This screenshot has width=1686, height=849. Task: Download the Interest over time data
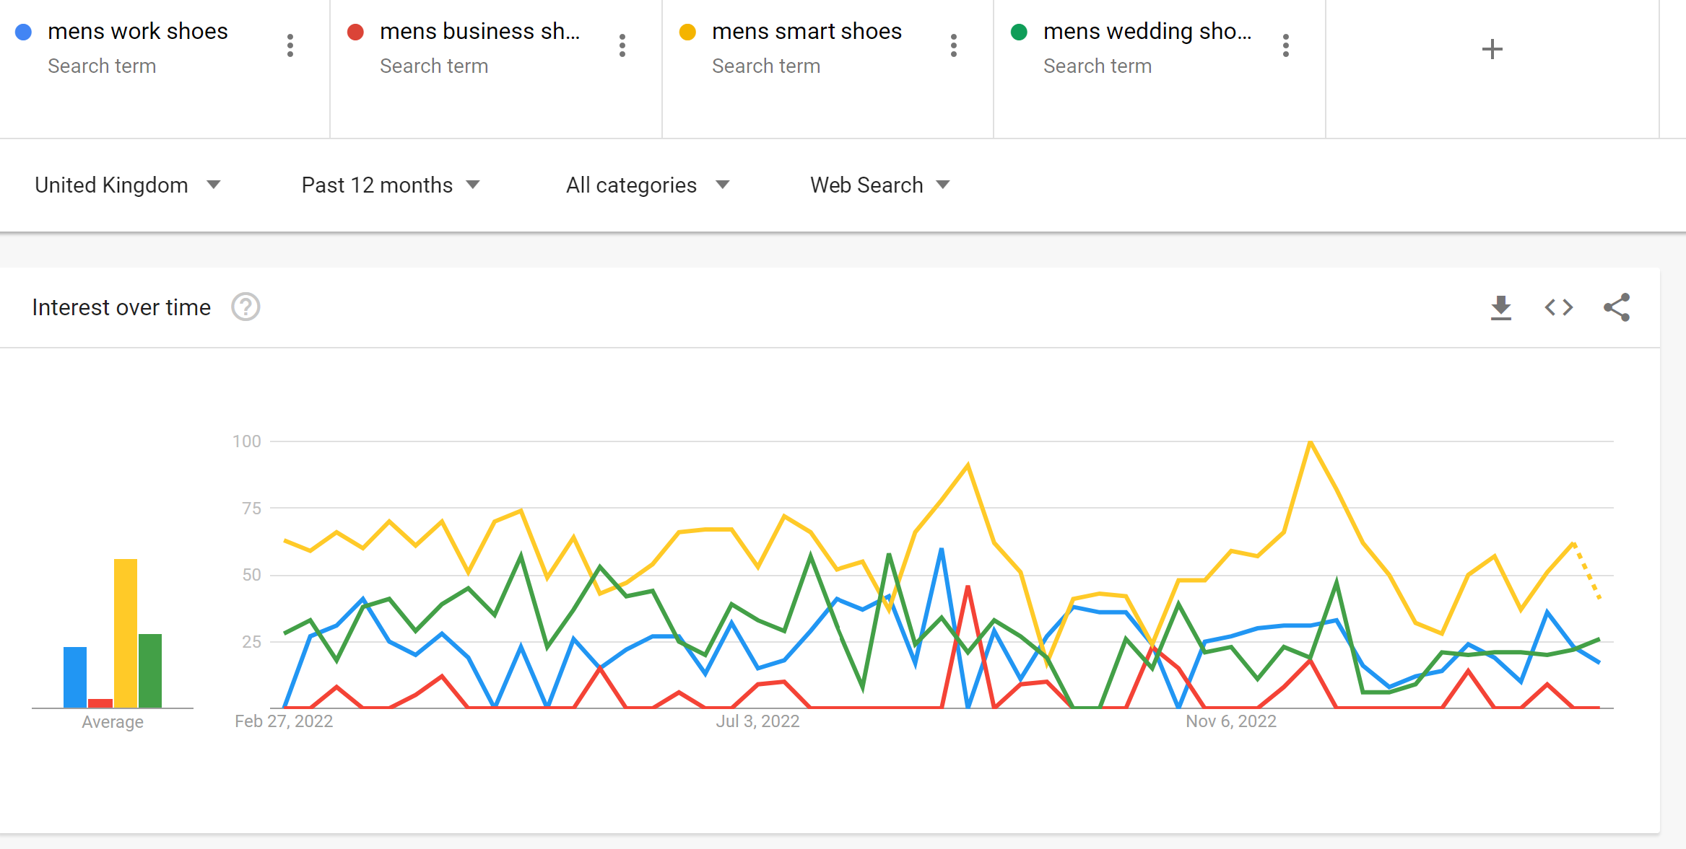click(x=1501, y=307)
